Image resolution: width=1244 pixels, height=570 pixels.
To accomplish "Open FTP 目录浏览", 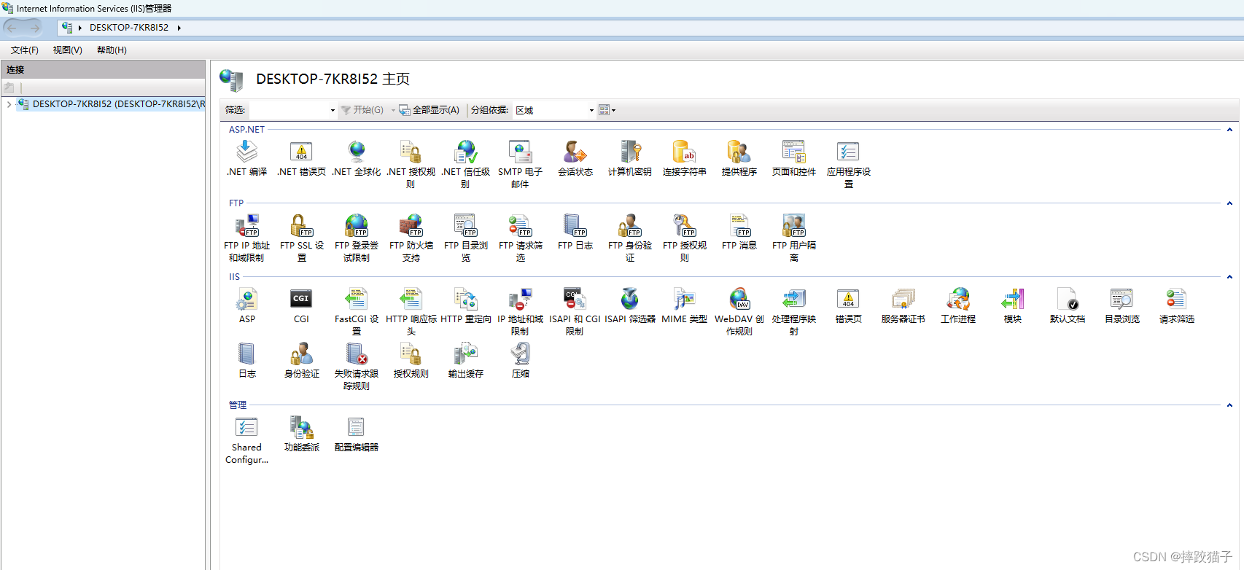I will pos(465,238).
